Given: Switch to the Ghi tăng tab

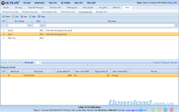Looking at the screenshot, I should (x=18, y=8).
